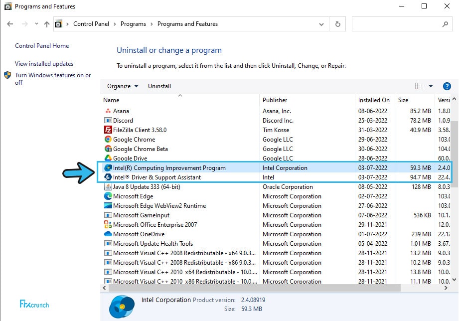459x321 pixels.
Task: Click the Google Chrome icon
Action: click(x=108, y=139)
